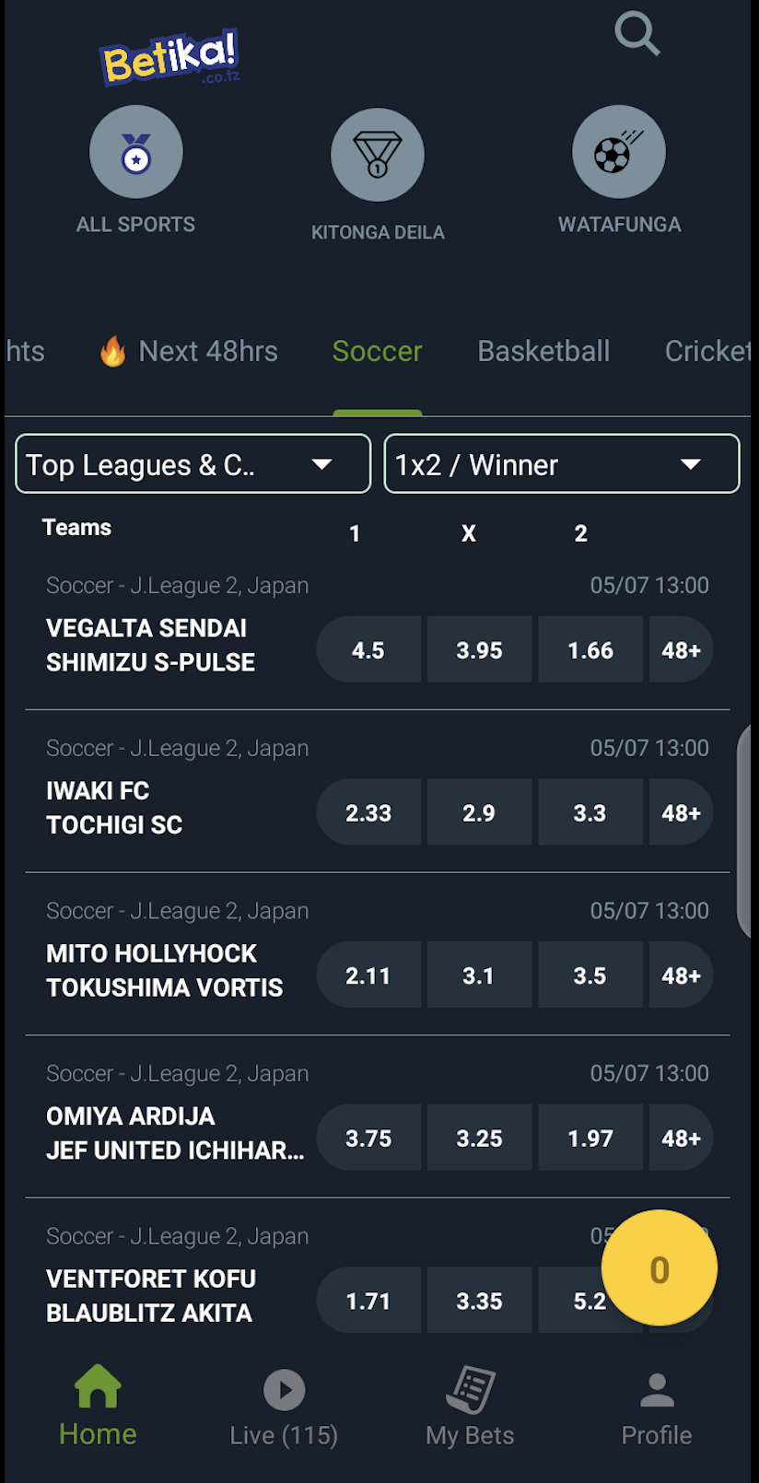The image size is (759, 1483).
Task: Open All Sports medal icon
Action: [x=136, y=152]
